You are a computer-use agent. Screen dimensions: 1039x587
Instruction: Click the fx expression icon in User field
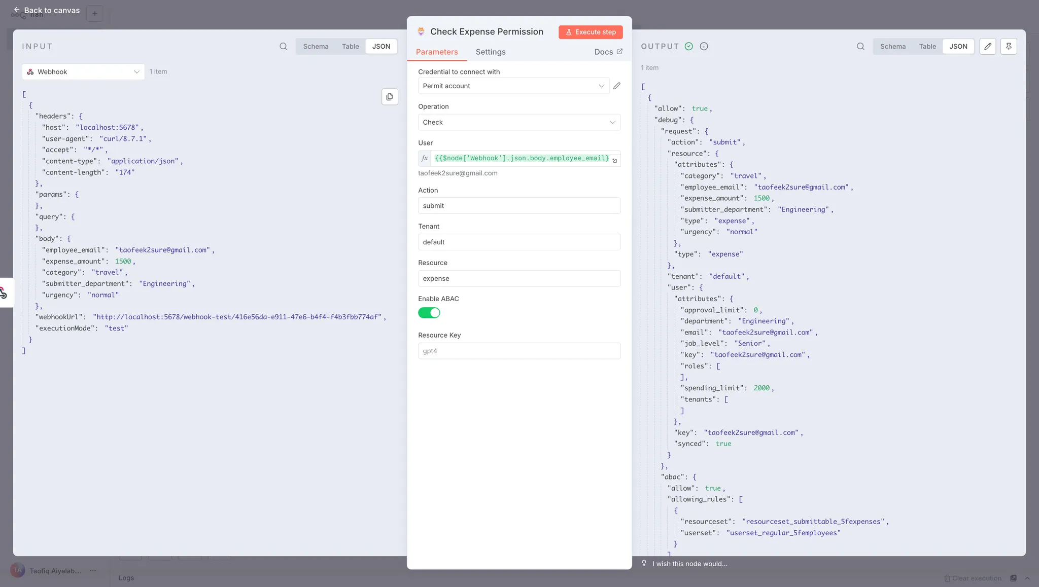click(x=425, y=158)
